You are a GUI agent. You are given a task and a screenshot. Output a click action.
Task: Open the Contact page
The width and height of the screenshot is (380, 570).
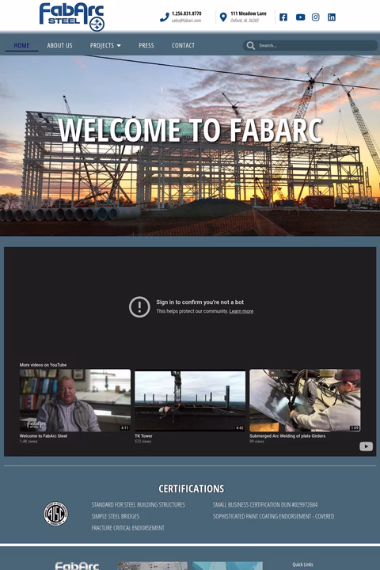click(183, 45)
